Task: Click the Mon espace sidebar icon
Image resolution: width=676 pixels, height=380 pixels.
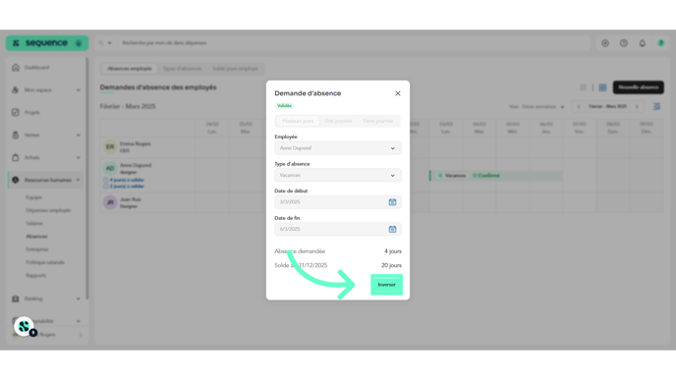Action: tap(16, 90)
